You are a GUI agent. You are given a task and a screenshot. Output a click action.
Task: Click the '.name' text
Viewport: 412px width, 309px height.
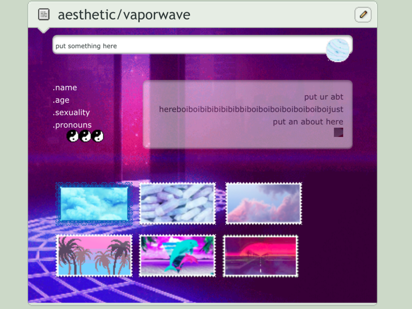pos(65,87)
